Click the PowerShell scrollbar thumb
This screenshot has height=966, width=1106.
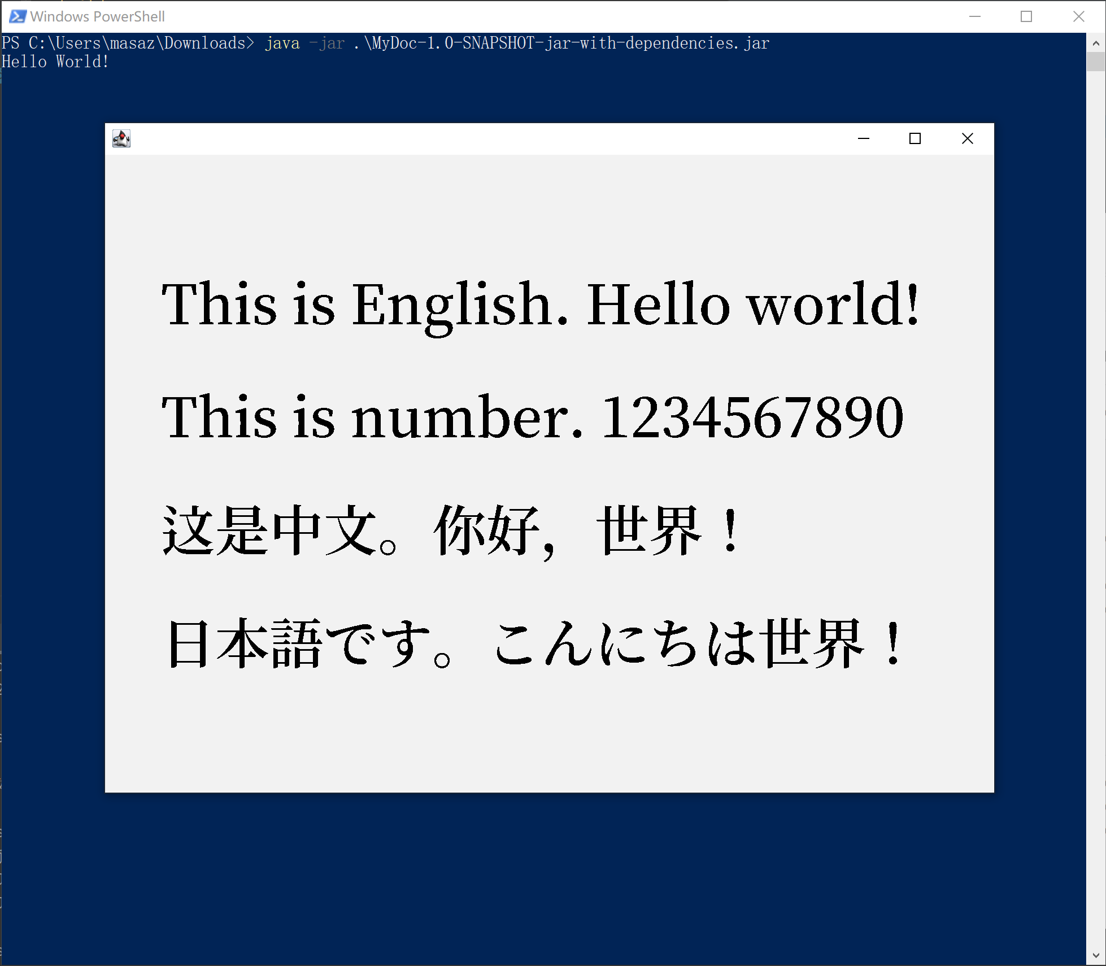pos(1095,61)
